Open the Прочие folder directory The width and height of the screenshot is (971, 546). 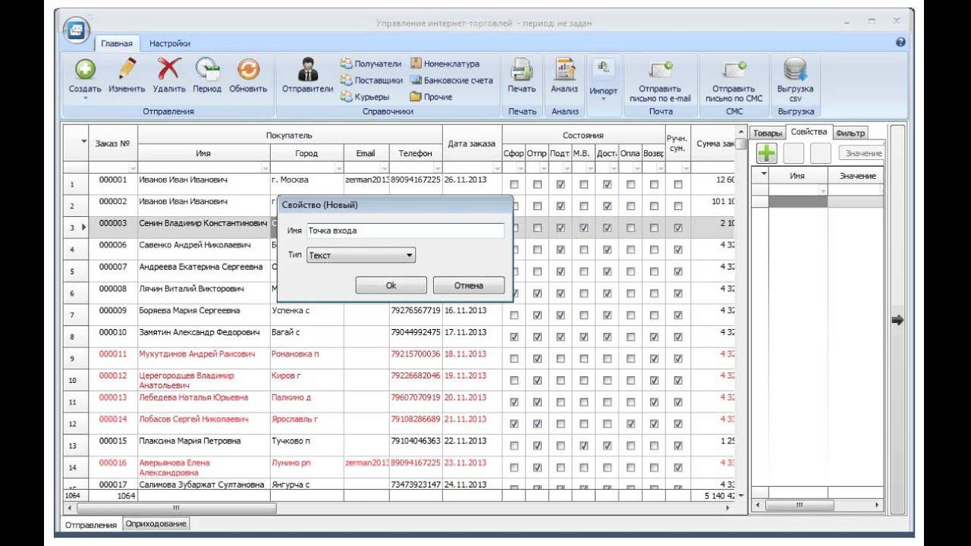click(431, 96)
